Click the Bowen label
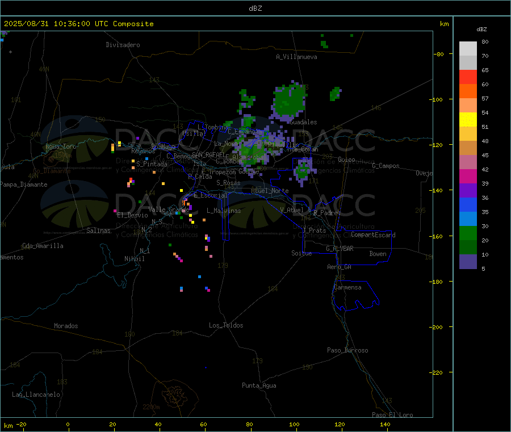This screenshot has width=511, height=432. tap(378, 254)
